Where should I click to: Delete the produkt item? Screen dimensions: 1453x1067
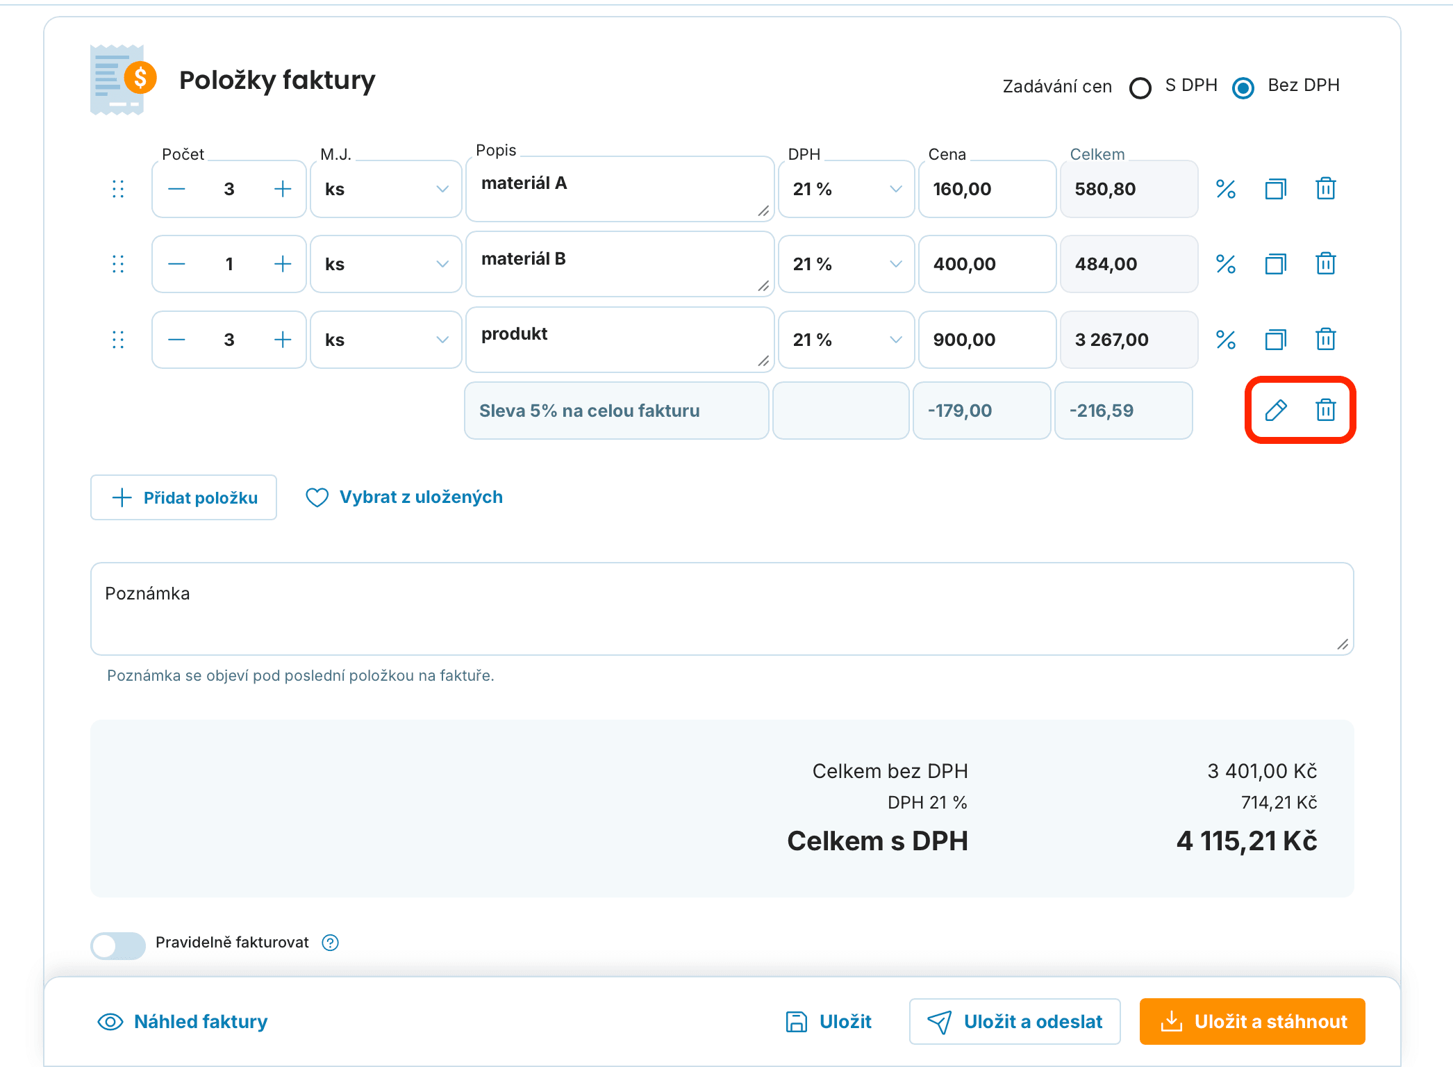click(1326, 340)
